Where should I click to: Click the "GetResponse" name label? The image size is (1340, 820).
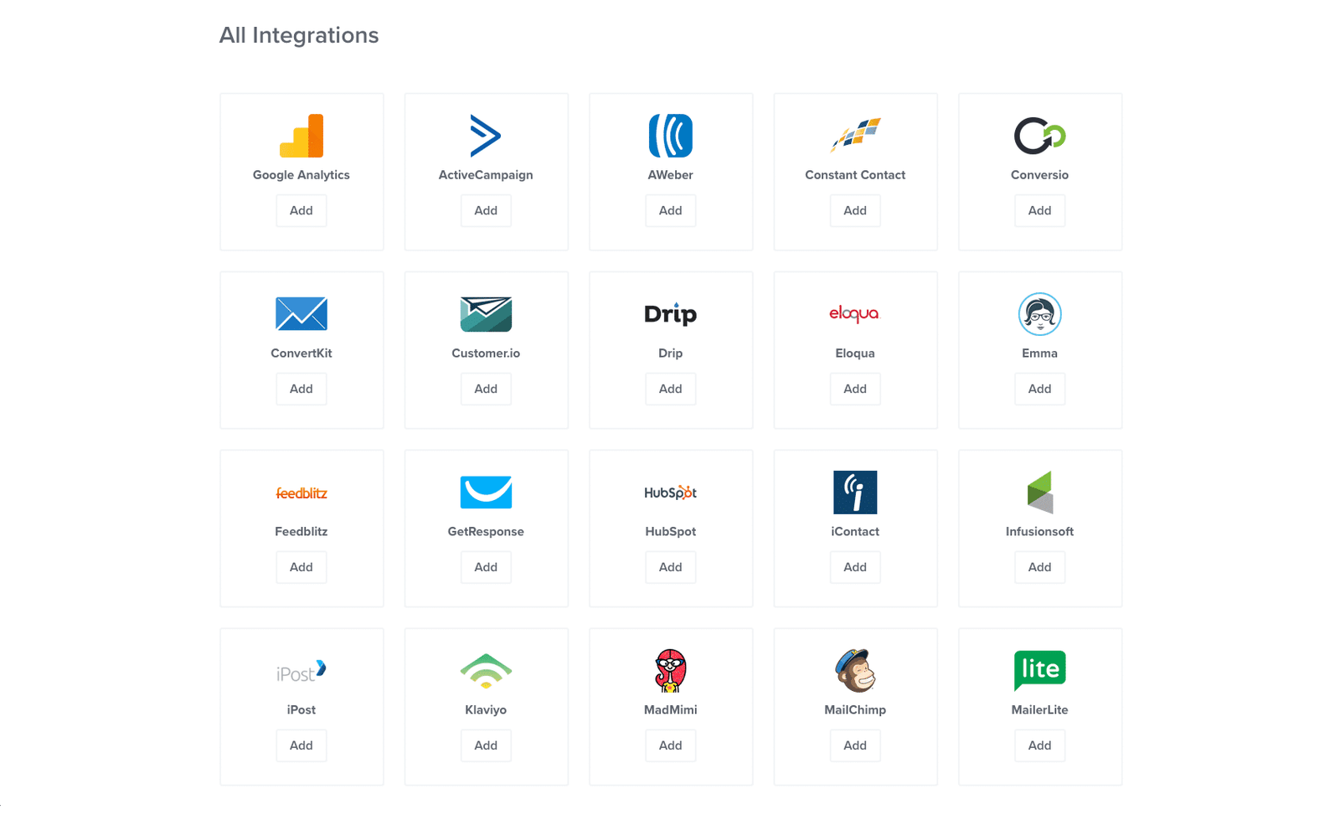[486, 532]
